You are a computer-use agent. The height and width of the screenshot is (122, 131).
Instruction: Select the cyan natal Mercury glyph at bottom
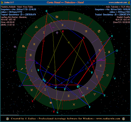(65, 89)
